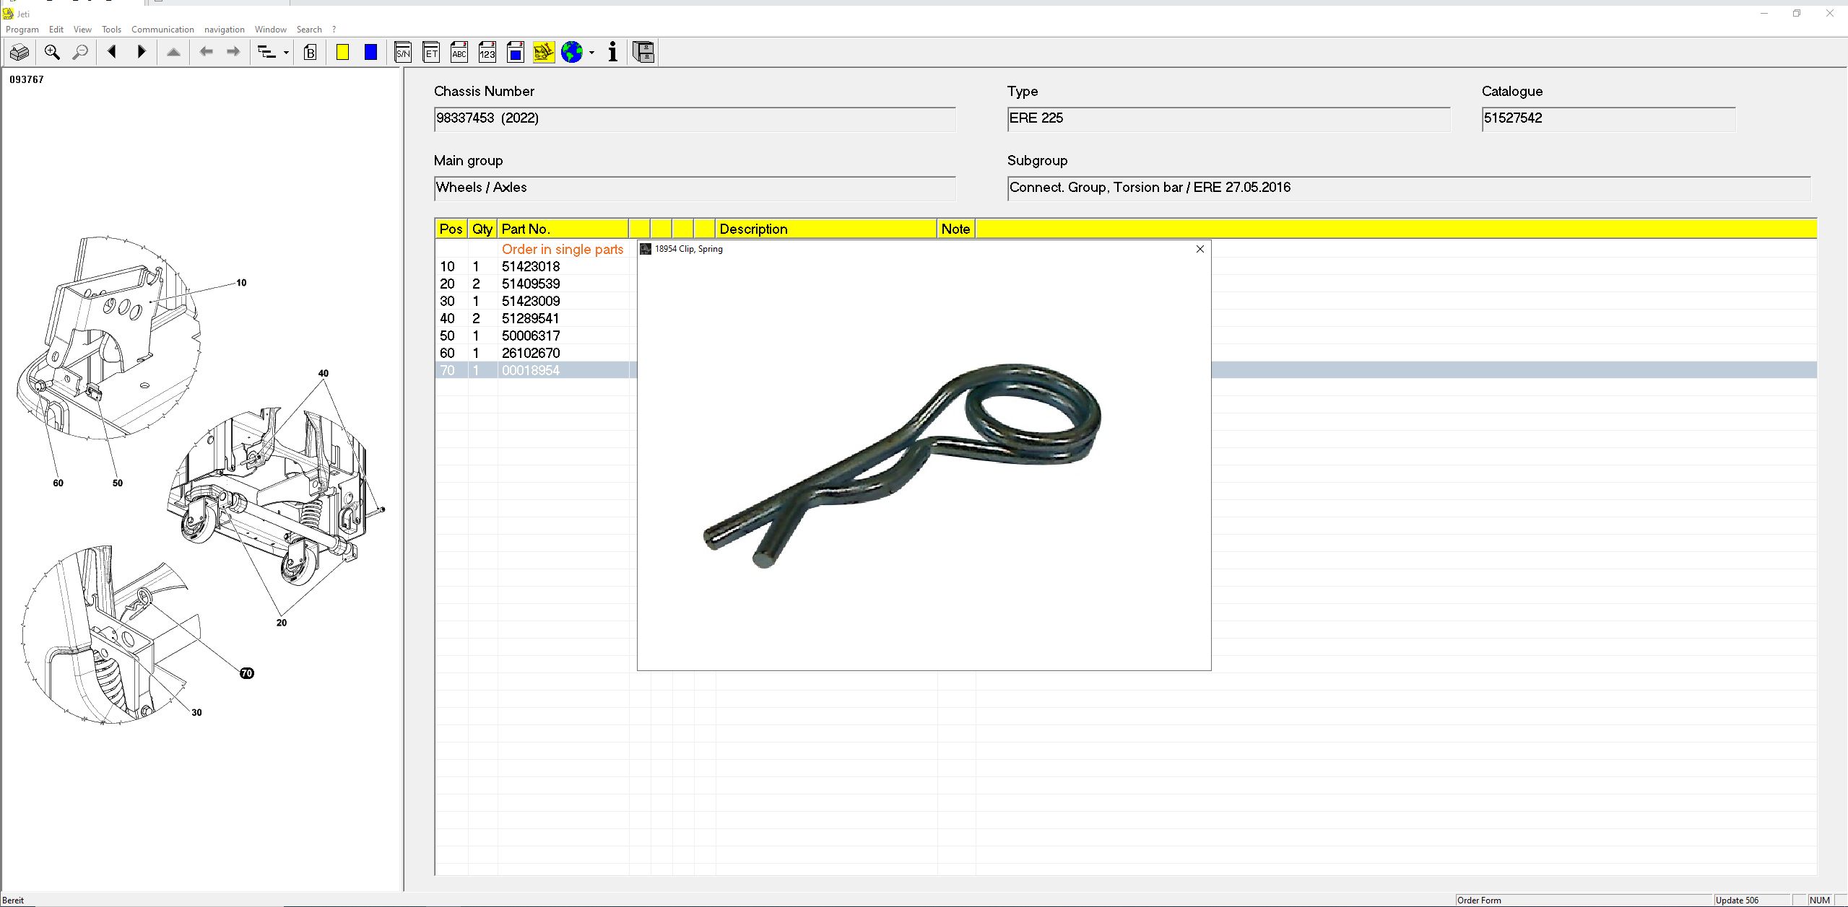The width and height of the screenshot is (1848, 907).
Task: Click the Type field ERE 225
Action: [1228, 119]
